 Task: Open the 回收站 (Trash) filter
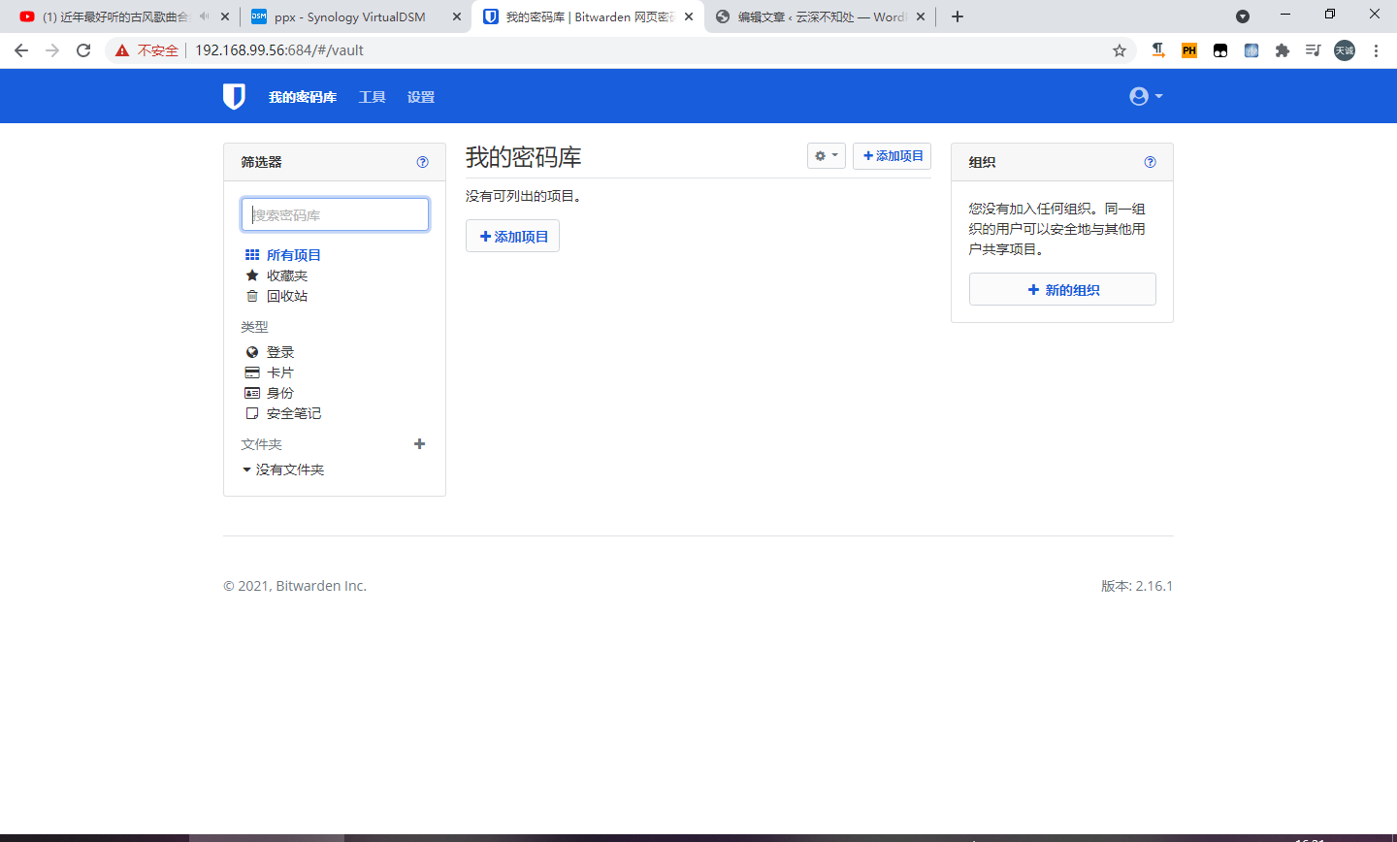coord(252,295)
